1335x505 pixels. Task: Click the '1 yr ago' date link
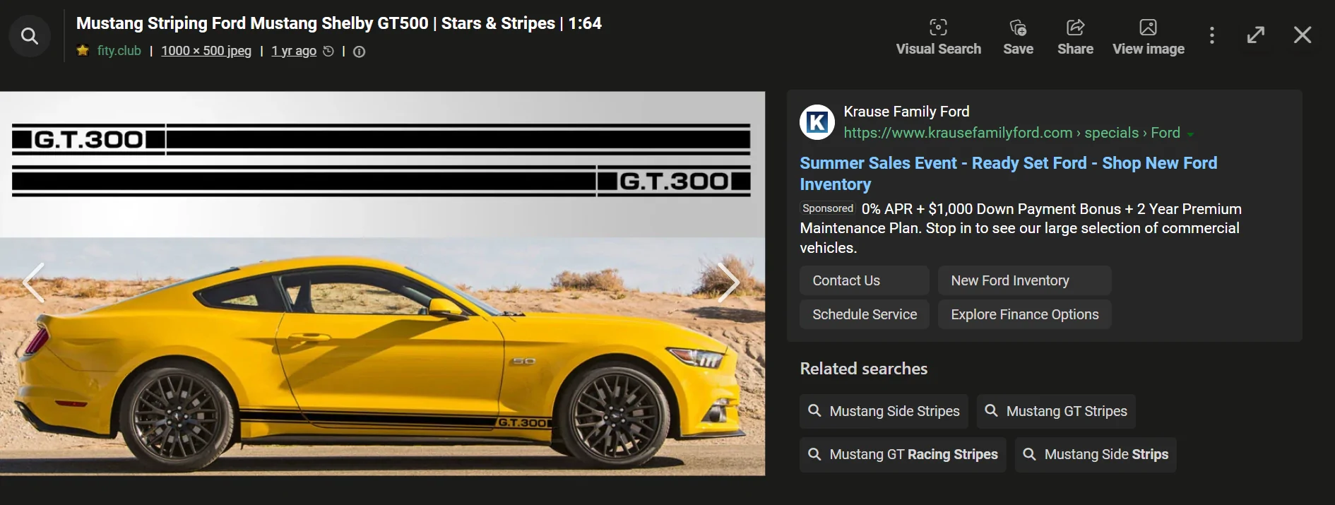294,51
